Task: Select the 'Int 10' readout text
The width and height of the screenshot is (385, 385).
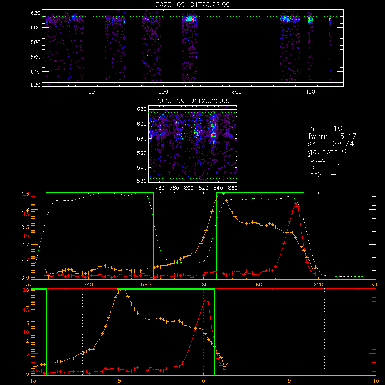Action: (x=325, y=128)
